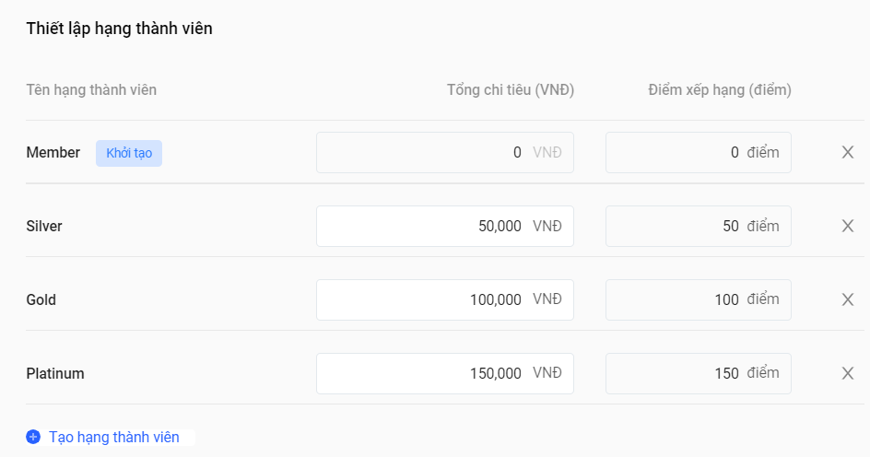Click the Tạo hạng thành viên link
This screenshot has height=457, width=870.
[113, 437]
